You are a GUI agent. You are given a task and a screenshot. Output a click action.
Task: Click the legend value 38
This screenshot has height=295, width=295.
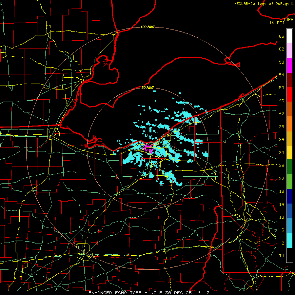pyautogui.click(x=282, y=127)
